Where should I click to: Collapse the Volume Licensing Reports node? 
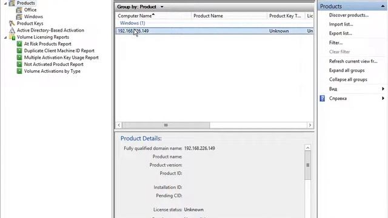click(x=5, y=38)
